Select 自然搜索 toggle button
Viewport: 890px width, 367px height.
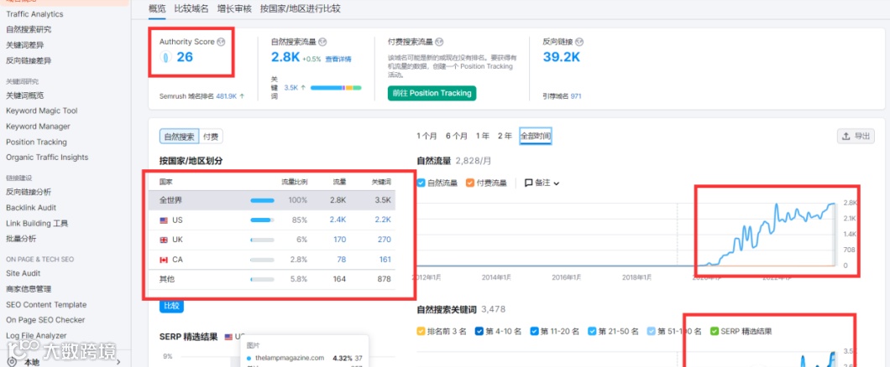tap(180, 136)
